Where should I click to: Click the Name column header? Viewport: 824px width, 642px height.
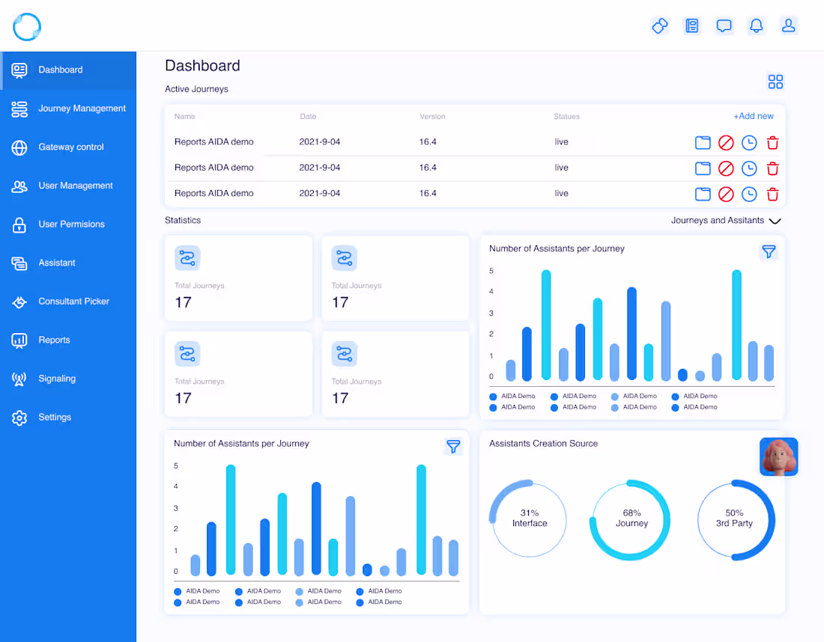tap(184, 117)
